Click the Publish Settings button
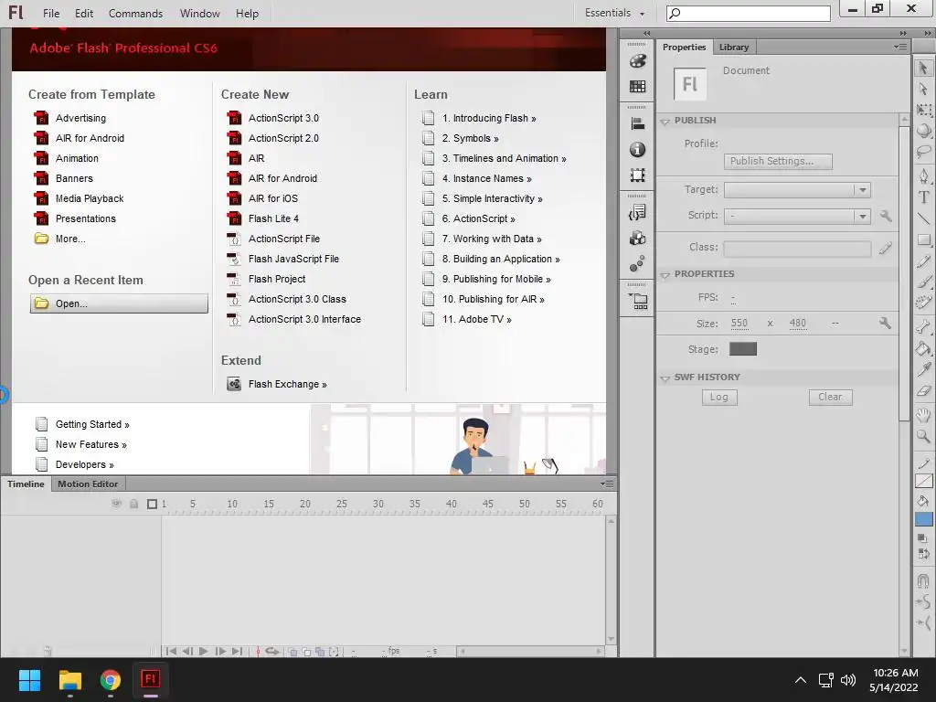This screenshot has width=936, height=702. [778, 161]
